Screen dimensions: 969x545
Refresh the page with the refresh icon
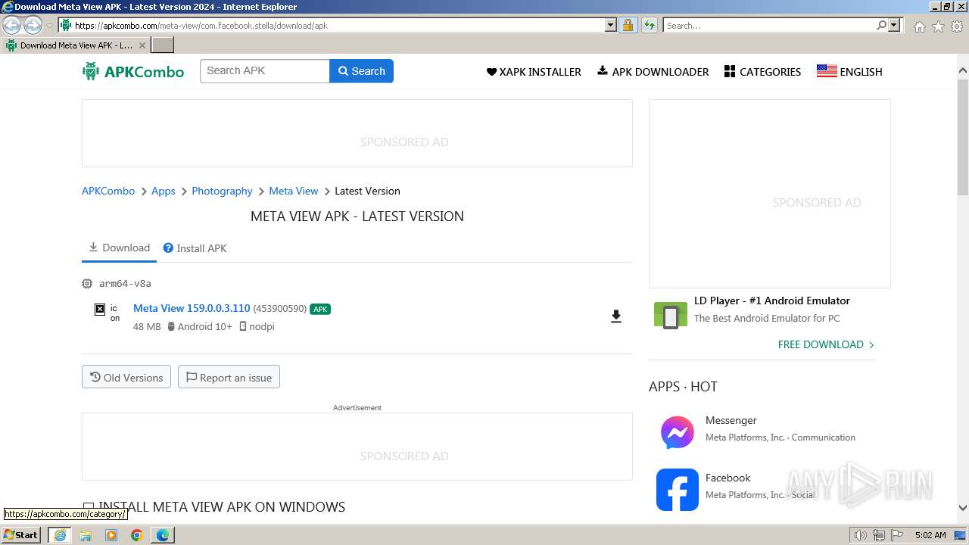[x=649, y=25]
